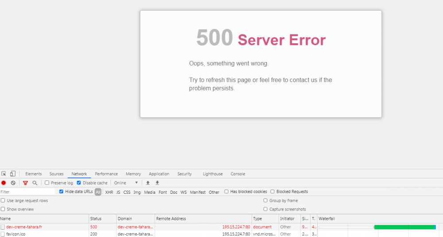Screen dimensions: 443x237
Task: Export HAR file with download arrow icon
Action: click(x=157, y=183)
